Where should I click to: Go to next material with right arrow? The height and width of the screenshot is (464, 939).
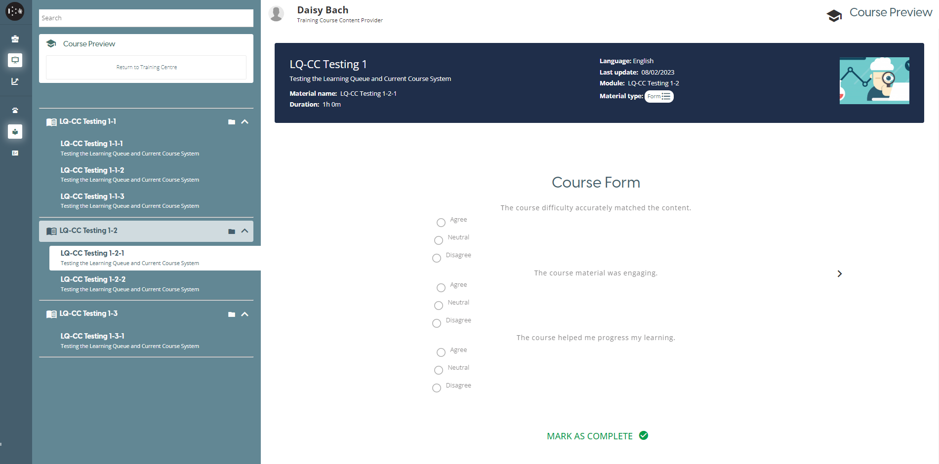pyautogui.click(x=839, y=273)
